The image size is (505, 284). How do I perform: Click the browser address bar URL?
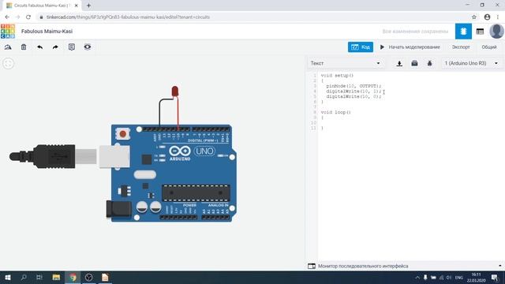point(128,17)
